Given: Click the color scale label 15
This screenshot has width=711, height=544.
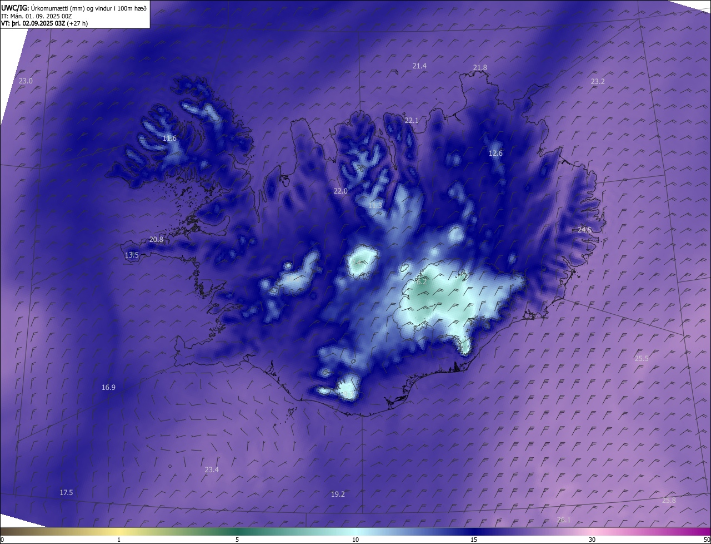Looking at the screenshot, I should click(474, 540).
